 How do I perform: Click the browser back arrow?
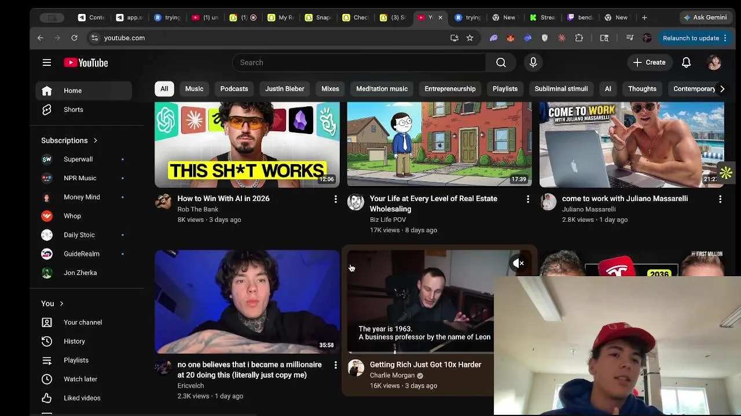click(x=40, y=38)
